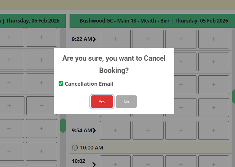Image resolution: width=235 pixels, height=167 pixels.
Task: Select left panel Thursday 05 Feb 2026 header
Action: (33, 21)
